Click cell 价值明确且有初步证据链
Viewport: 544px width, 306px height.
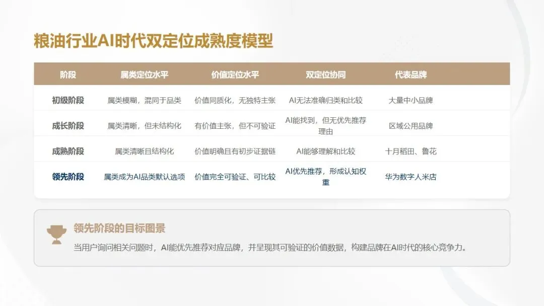pos(235,151)
